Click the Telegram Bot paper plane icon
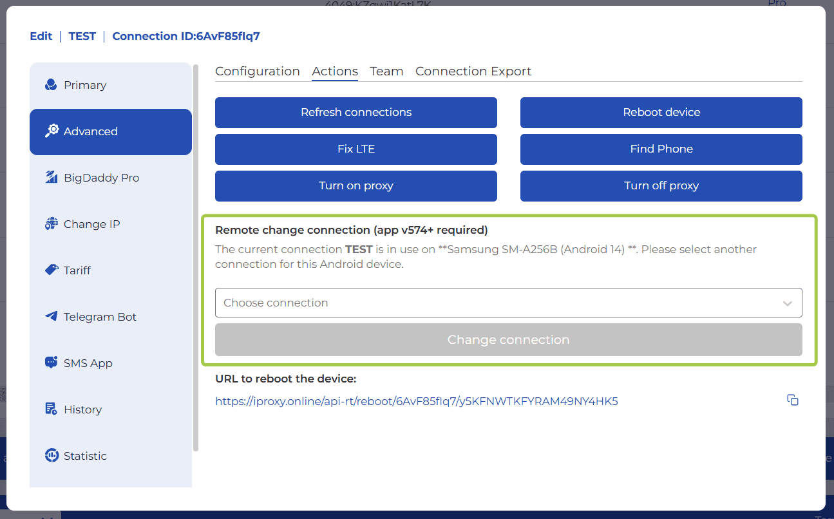The image size is (834, 519). coord(52,317)
